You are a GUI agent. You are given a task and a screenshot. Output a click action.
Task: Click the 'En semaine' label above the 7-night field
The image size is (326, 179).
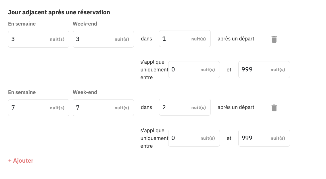click(x=22, y=92)
